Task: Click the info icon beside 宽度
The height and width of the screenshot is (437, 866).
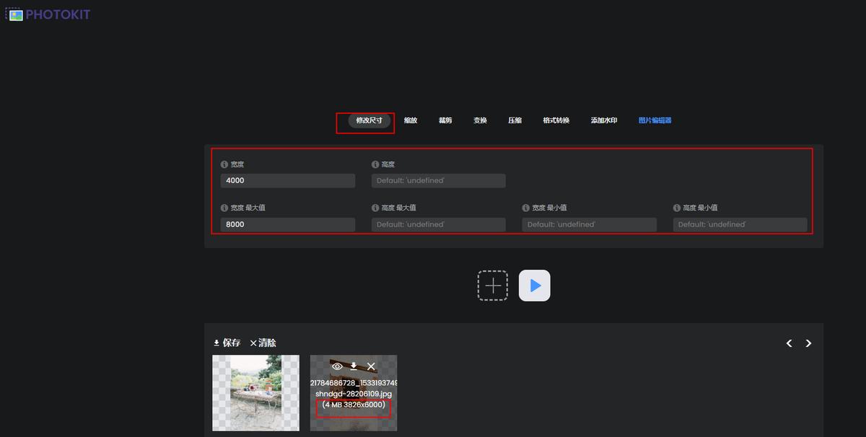Action: (224, 164)
